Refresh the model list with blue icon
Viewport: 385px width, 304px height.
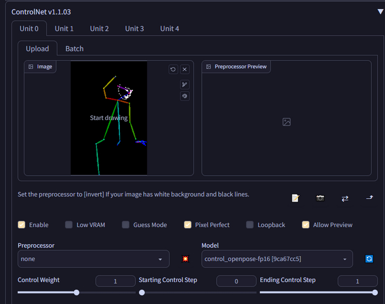pyautogui.click(x=369, y=259)
